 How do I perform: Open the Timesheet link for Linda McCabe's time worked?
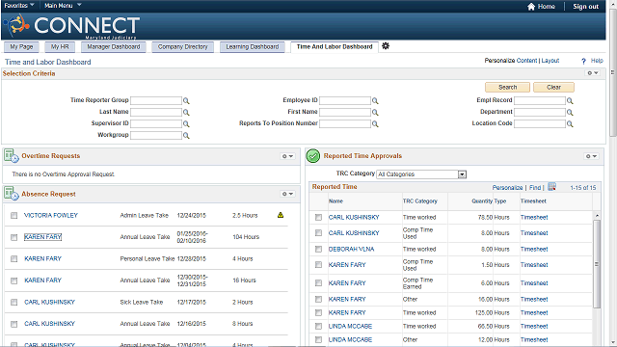click(534, 326)
